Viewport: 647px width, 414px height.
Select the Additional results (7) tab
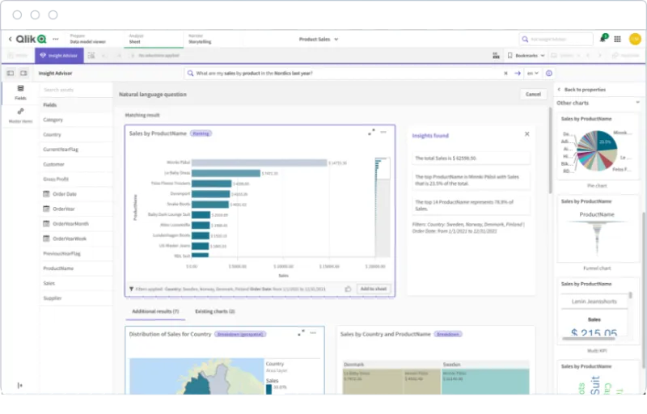[x=155, y=311]
